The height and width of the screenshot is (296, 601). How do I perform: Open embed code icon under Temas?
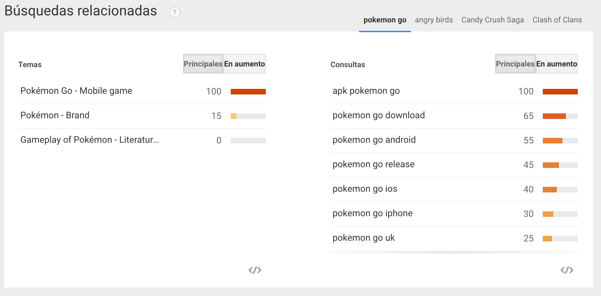[255, 270]
